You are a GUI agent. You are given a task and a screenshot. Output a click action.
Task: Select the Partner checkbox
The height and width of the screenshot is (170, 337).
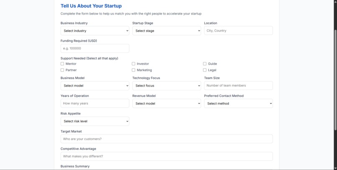62,70
